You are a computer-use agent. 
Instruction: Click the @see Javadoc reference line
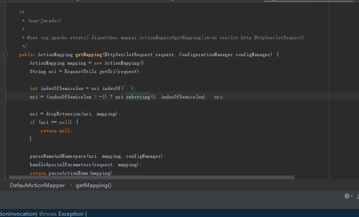163,37
